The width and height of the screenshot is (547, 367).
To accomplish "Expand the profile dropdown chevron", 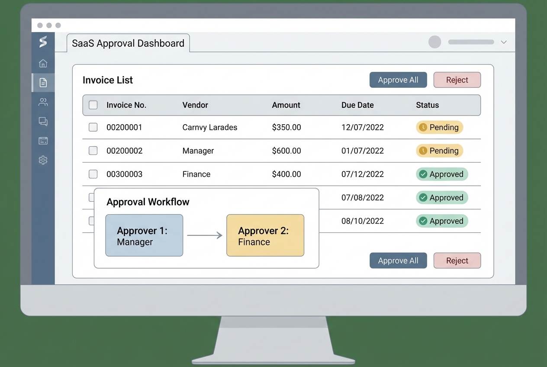I will (x=503, y=42).
